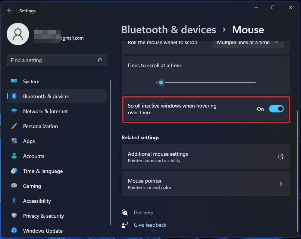Image resolution: width=301 pixels, height=239 pixels.
Task: Open Give feedback
Action: click(x=150, y=225)
